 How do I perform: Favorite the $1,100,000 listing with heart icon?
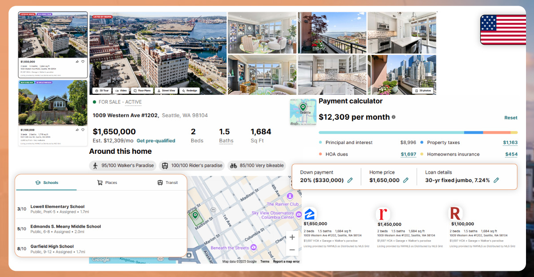tap(82, 129)
